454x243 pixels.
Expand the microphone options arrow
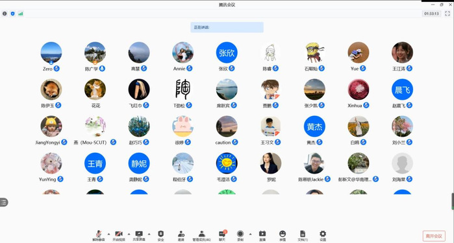click(x=109, y=234)
